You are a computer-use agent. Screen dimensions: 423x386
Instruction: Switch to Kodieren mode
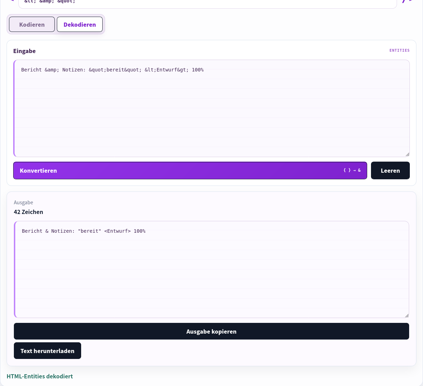(x=32, y=24)
